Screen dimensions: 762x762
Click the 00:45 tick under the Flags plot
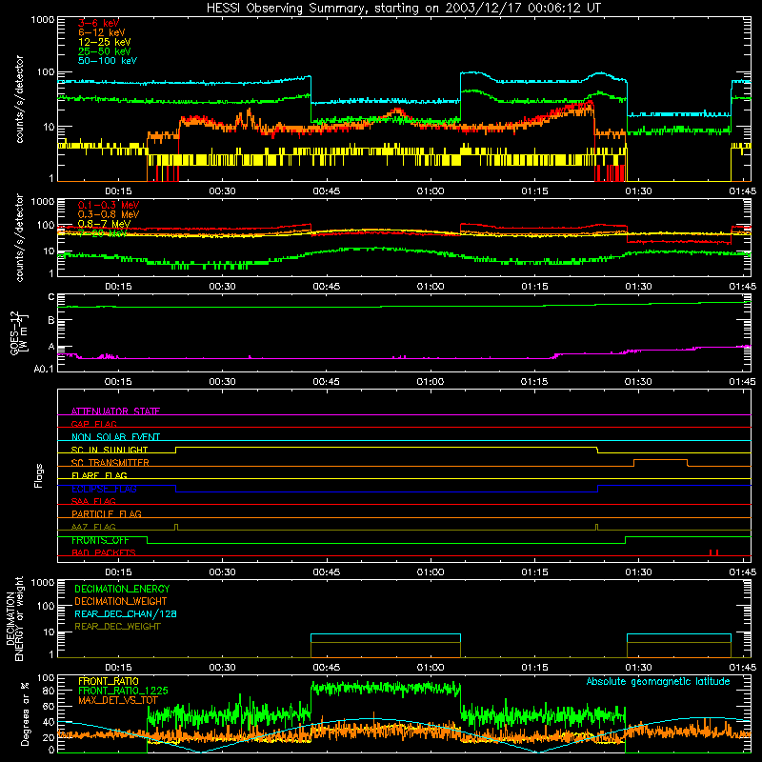tap(327, 572)
